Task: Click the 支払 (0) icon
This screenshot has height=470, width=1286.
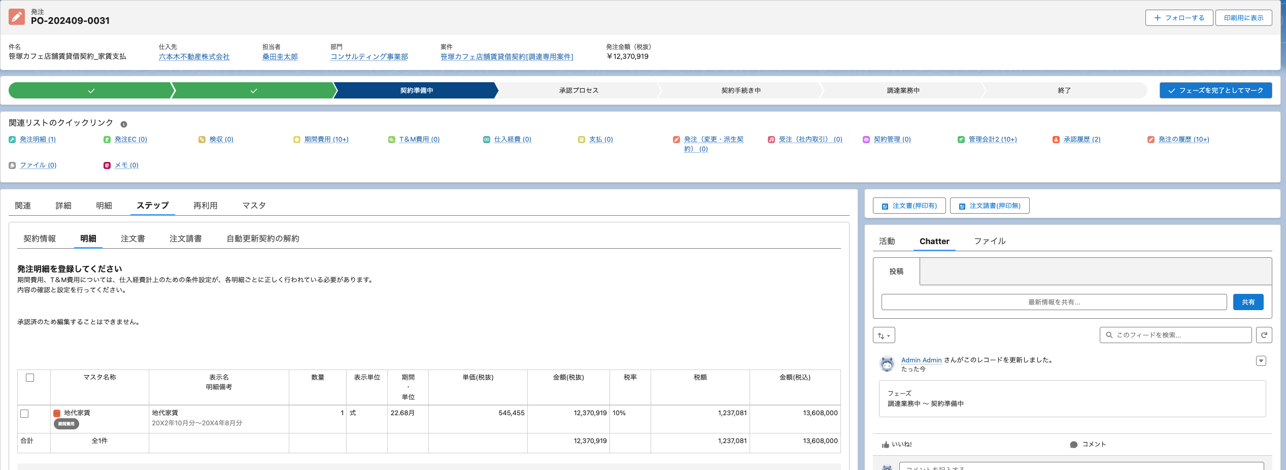Action: click(582, 140)
